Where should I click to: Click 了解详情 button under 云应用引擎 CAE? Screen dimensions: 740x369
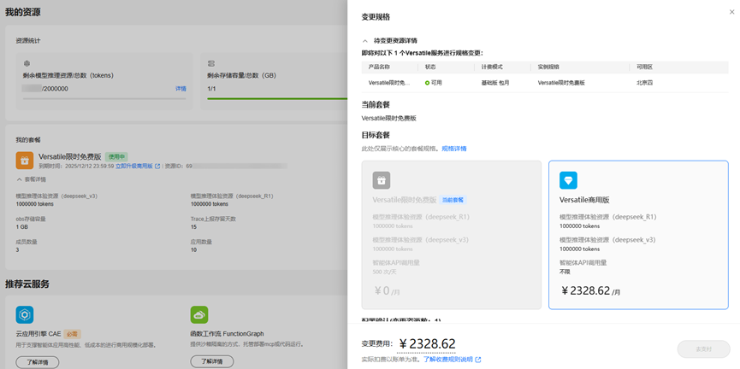click(x=38, y=362)
